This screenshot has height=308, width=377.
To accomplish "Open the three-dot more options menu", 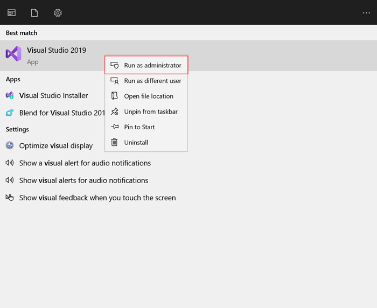I will [x=366, y=13].
